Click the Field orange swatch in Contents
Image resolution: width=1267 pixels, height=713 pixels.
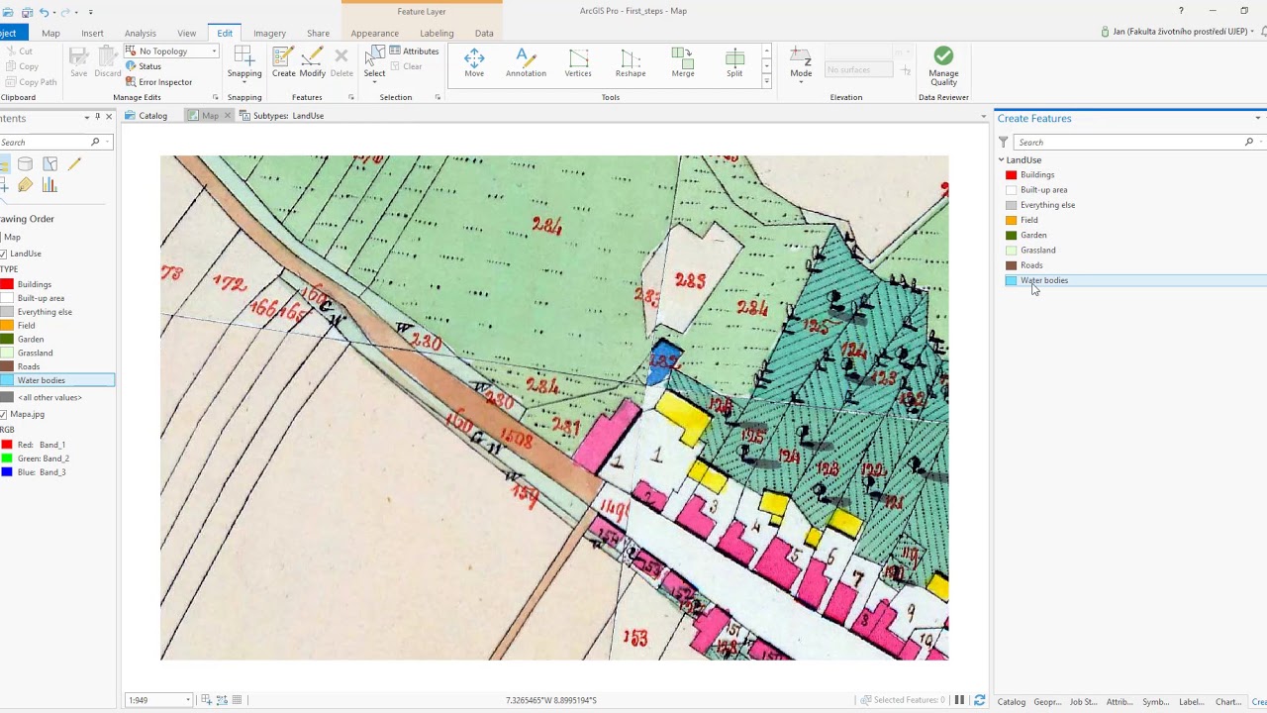[7, 325]
